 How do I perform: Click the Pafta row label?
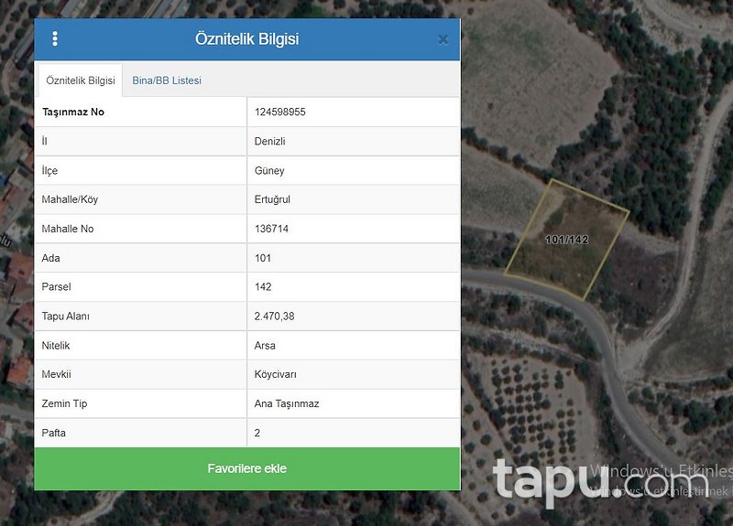(x=54, y=433)
